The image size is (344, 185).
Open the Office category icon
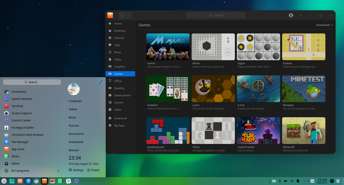coord(110,81)
